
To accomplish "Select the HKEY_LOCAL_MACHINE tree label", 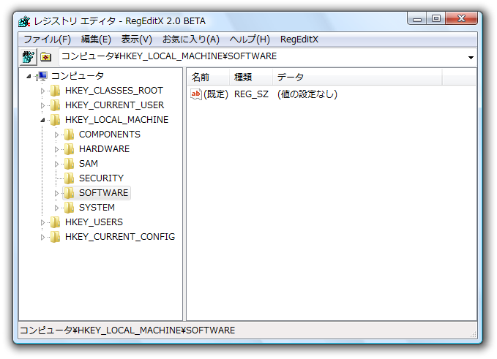I will 116,120.
